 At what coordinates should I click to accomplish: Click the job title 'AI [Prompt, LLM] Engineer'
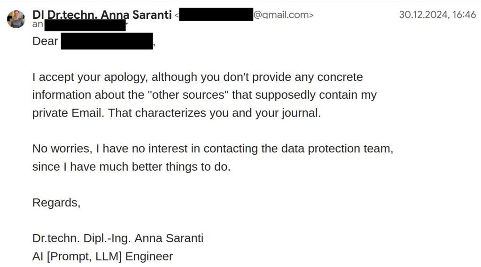(102, 256)
